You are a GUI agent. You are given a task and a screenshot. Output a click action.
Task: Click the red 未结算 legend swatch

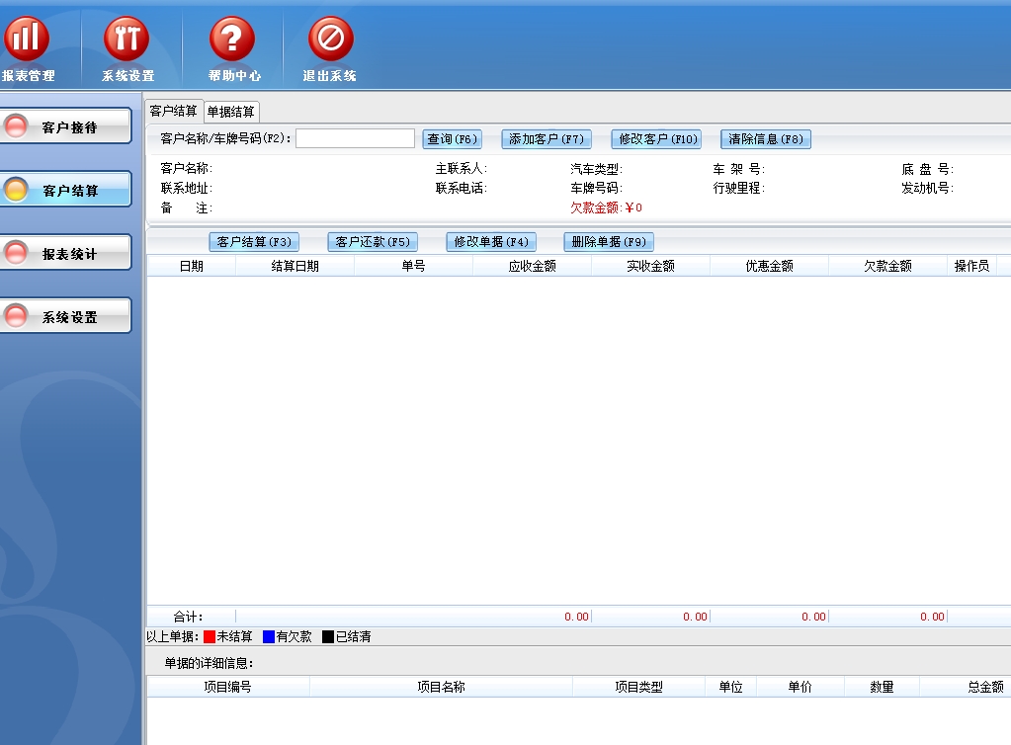click(x=210, y=637)
